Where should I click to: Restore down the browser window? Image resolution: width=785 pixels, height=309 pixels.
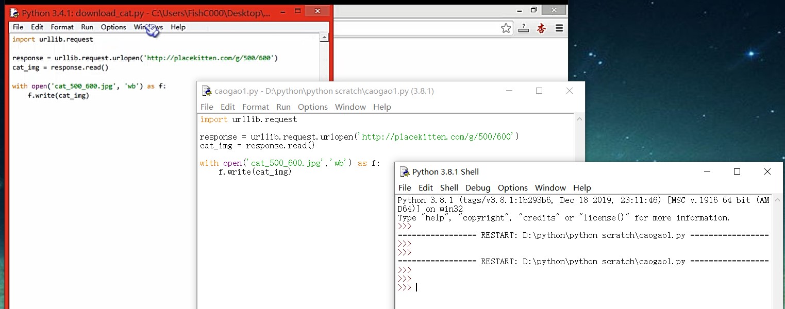(x=533, y=10)
